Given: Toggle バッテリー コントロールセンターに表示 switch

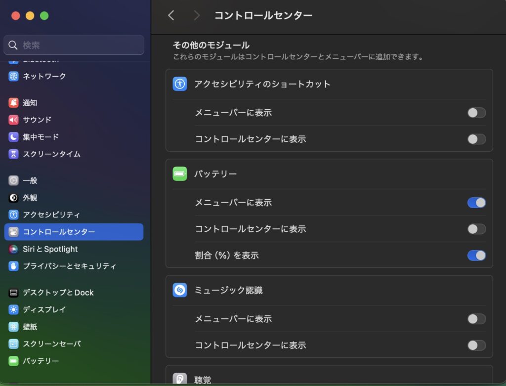Looking at the screenshot, I should (x=476, y=229).
